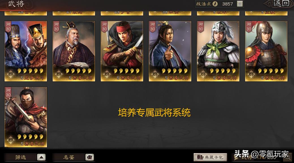Click the magnifier search icon

pos(288,157)
